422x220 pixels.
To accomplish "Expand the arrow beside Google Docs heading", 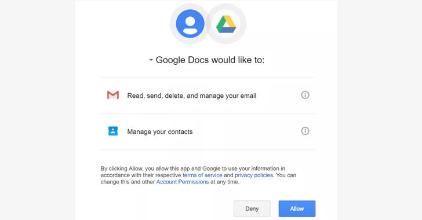I will pyautogui.click(x=151, y=60).
